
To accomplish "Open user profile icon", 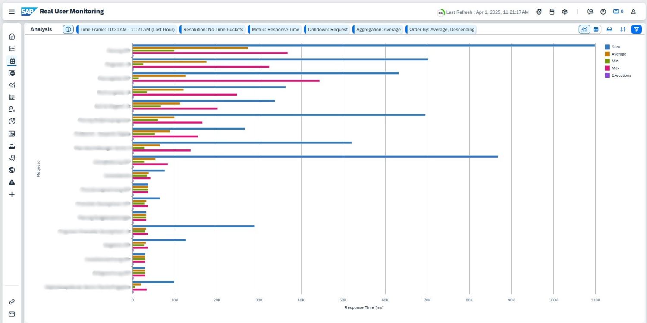I will (x=633, y=12).
